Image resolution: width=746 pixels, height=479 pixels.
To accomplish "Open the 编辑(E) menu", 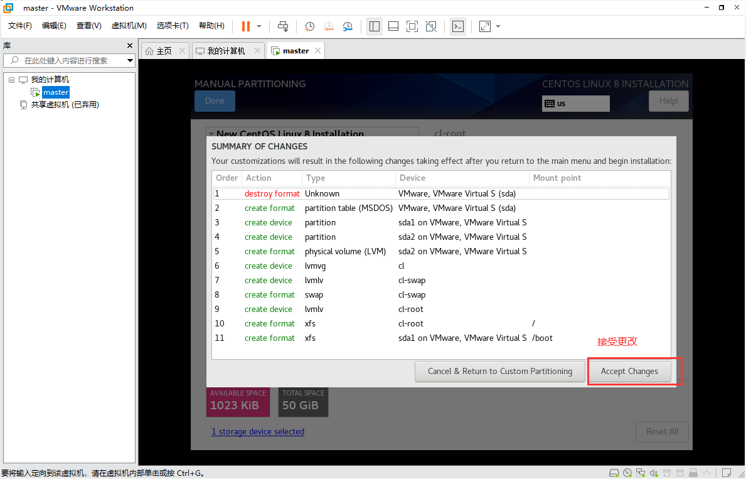I will point(54,26).
